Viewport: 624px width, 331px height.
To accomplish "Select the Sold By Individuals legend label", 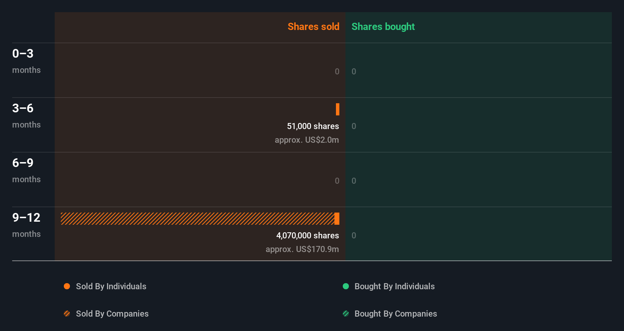I will 111,286.
